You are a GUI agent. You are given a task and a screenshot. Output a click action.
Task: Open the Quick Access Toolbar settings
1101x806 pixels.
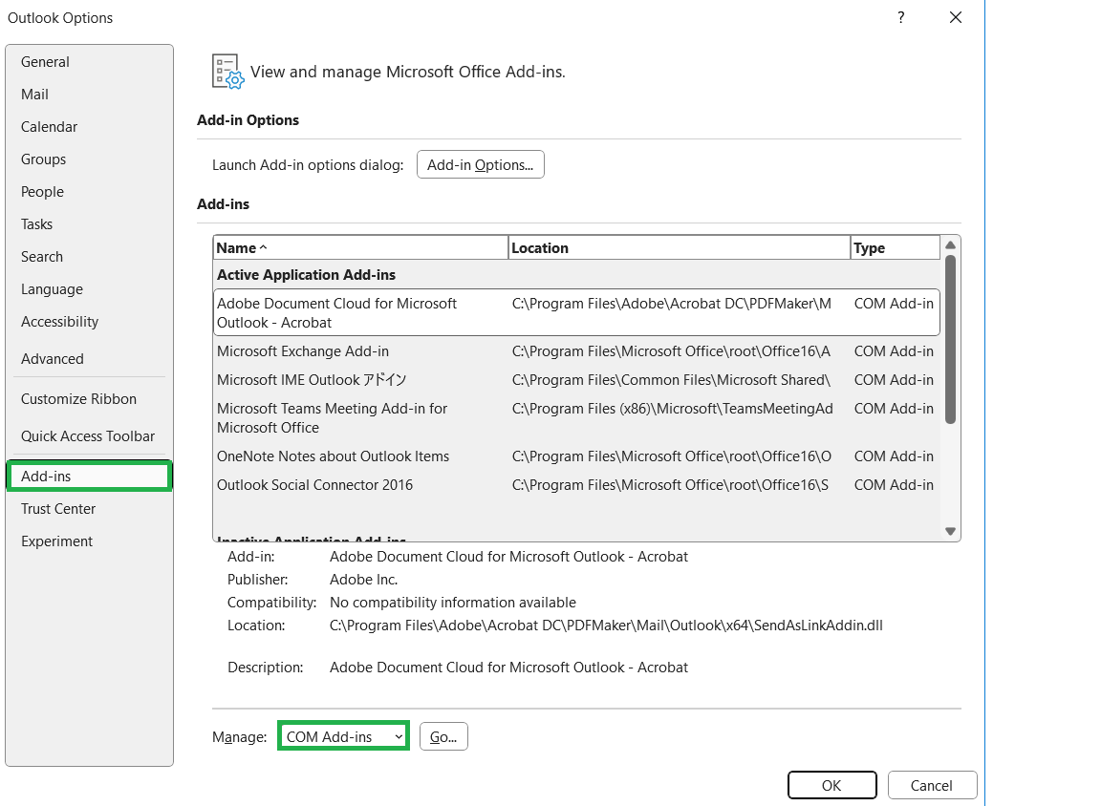pyautogui.click(x=87, y=435)
